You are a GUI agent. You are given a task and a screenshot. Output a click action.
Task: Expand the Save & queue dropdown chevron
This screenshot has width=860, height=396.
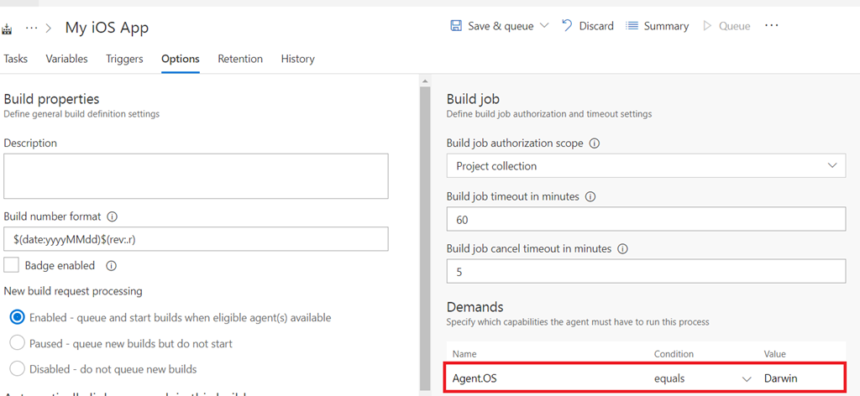(x=543, y=26)
